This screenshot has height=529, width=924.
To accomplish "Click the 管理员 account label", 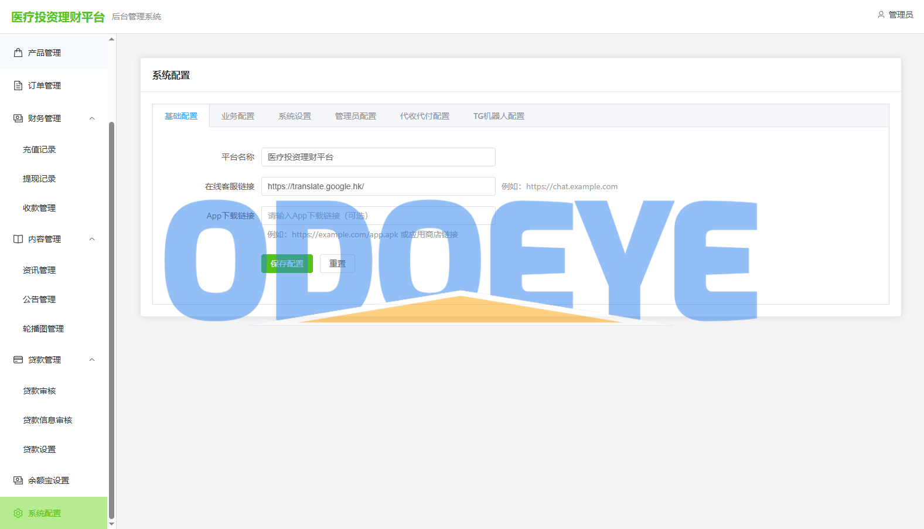I will [901, 15].
